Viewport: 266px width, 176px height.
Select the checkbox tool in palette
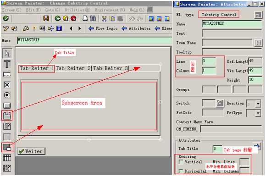7,85
